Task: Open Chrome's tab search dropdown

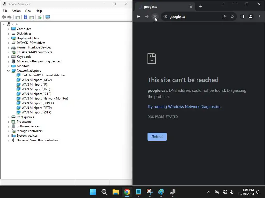Action: click(223, 4)
